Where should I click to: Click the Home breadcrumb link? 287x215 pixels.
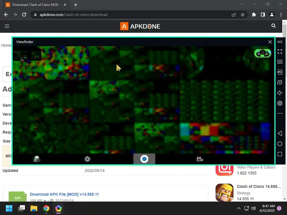(6, 45)
